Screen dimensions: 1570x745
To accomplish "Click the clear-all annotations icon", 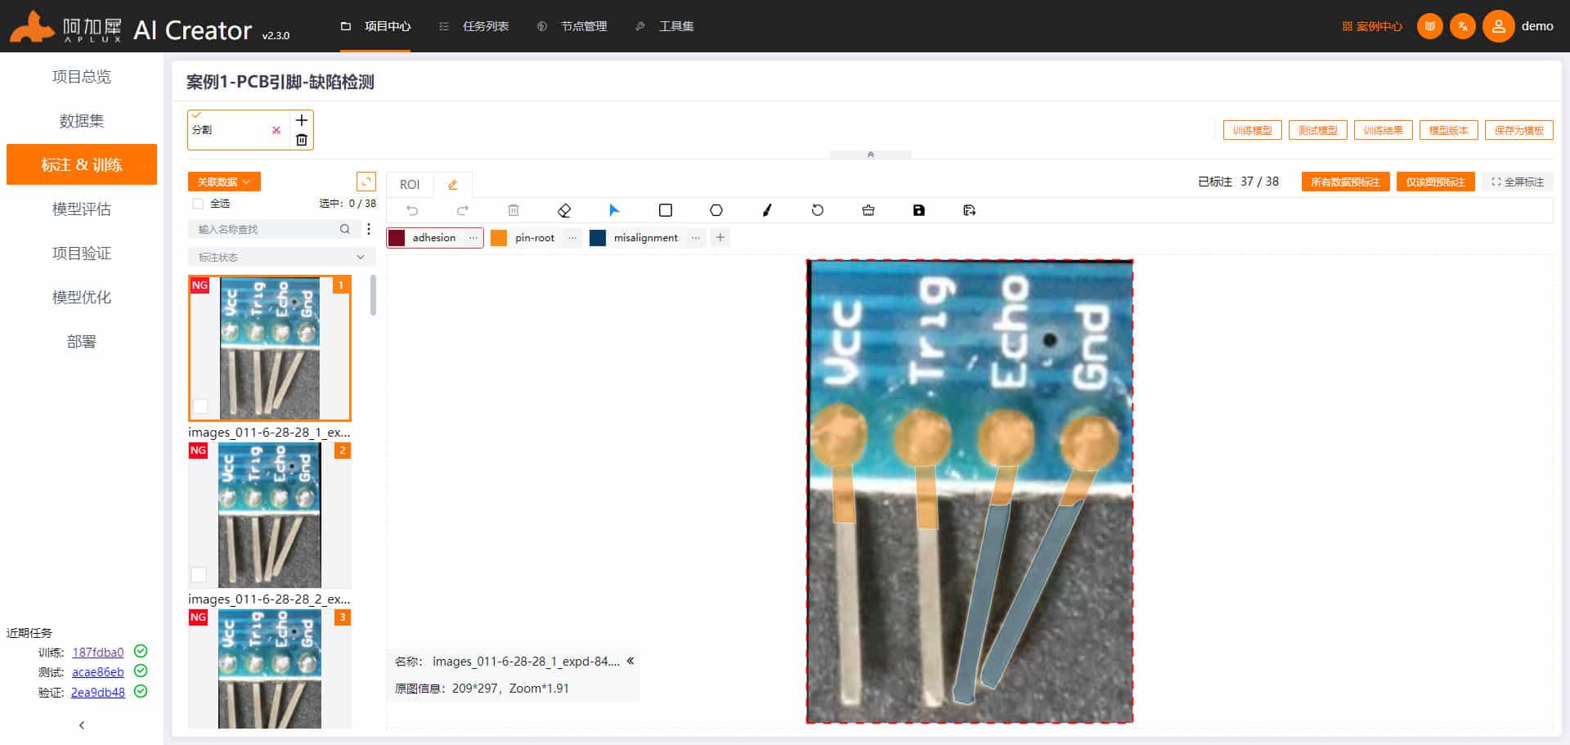I will [868, 210].
